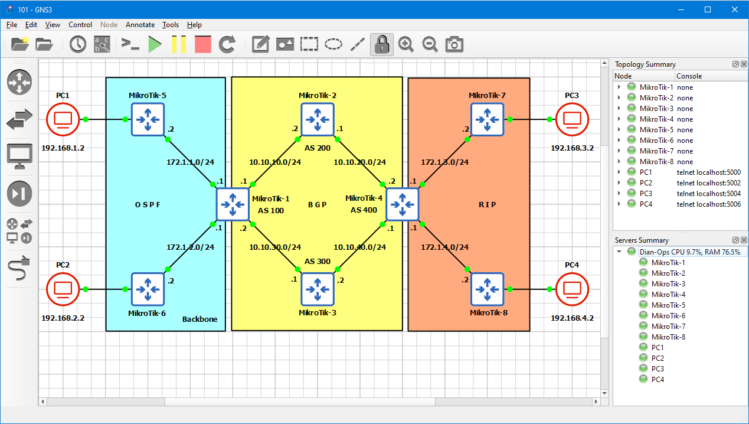Open the Annotate menu

pyautogui.click(x=140, y=25)
